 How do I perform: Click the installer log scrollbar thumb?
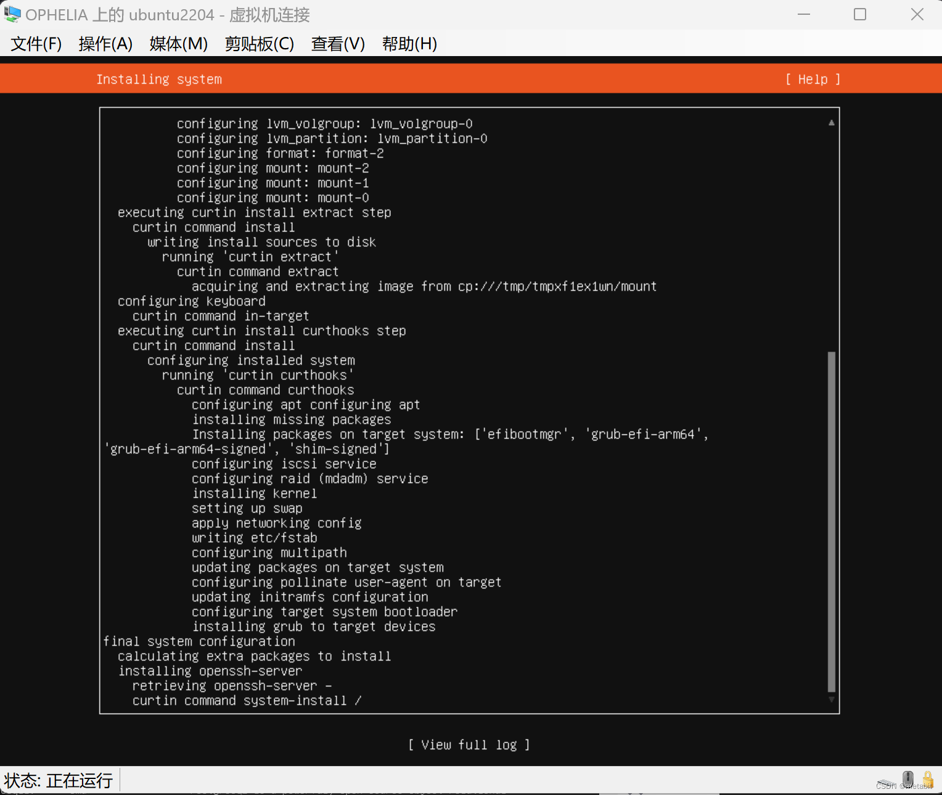pyautogui.click(x=831, y=522)
